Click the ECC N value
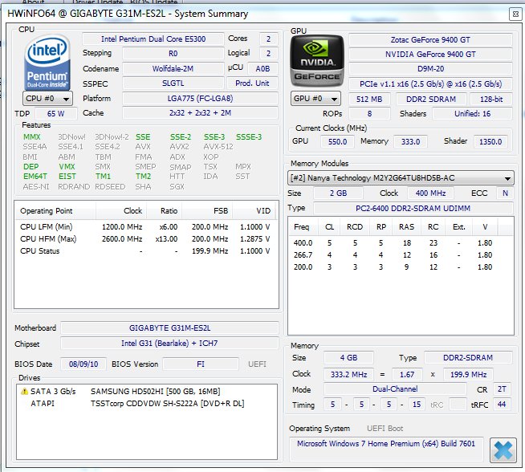This screenshot has width=525, height=472. tap(505, 193)
